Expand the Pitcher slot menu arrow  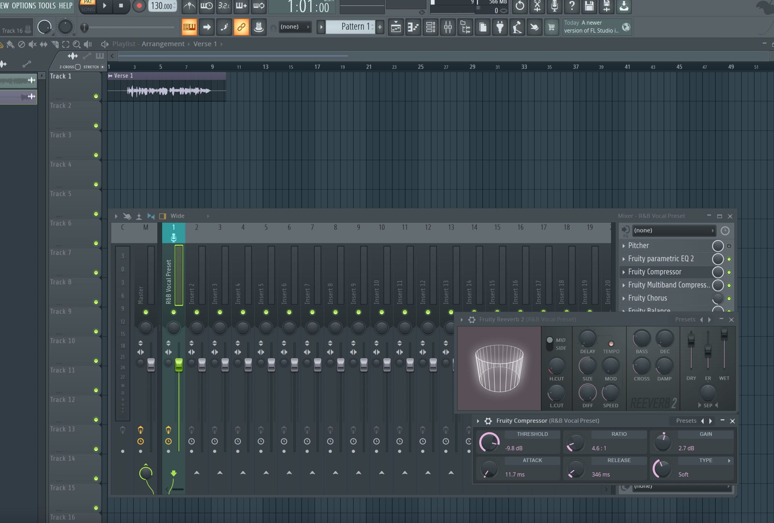coord(623,246)
